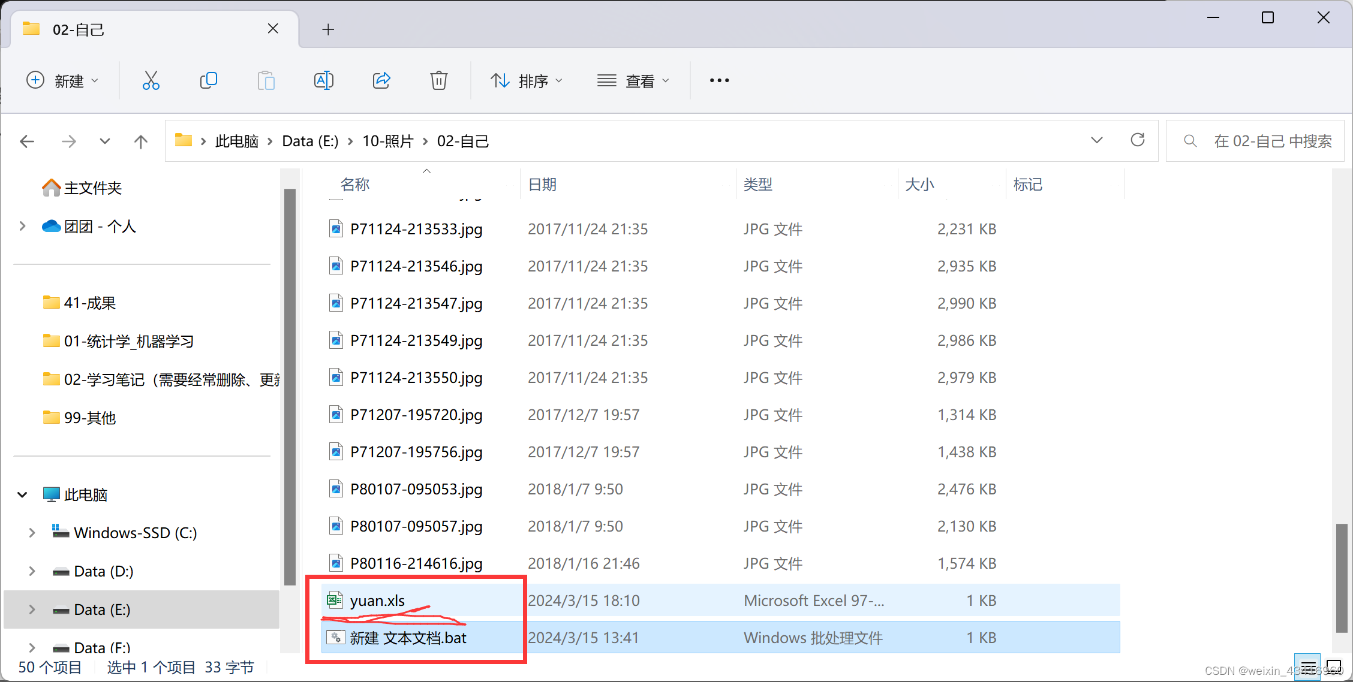Open the 排序 sort dropdown

[x=527, y=80]
